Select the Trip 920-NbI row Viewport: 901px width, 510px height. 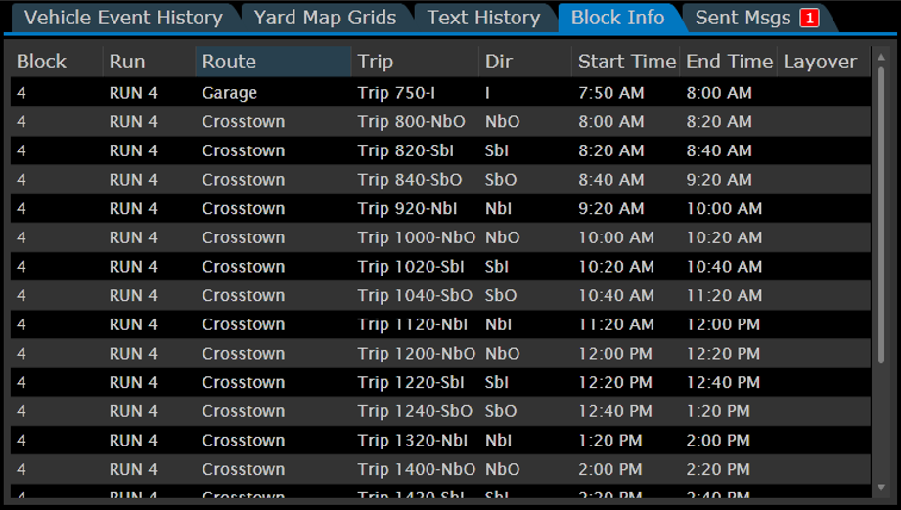click(x=440, y=208)
